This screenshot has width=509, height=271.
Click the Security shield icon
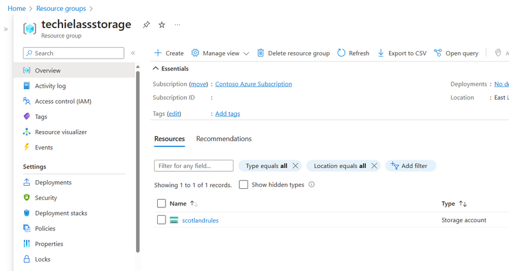pos(27,197)
